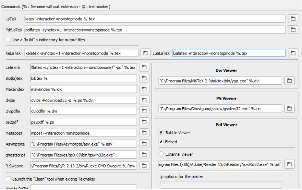This screenshot has width=302, height=190.
Task: Click the AcroRd32.exe external viewer path field
Action: (220, 164)
